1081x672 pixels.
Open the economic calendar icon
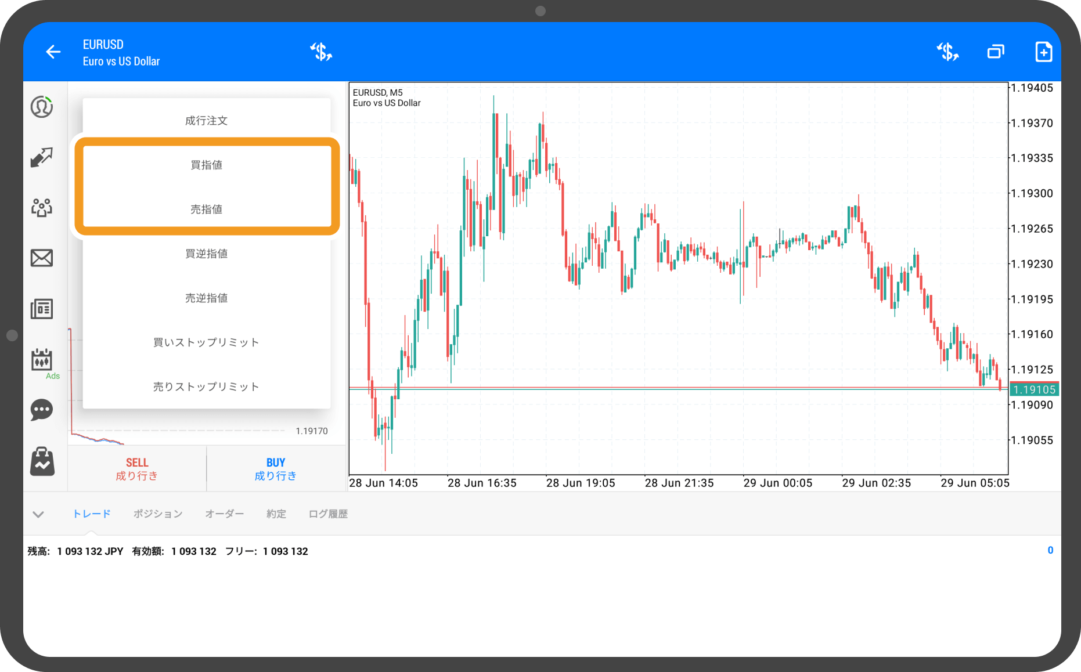(x=42, y=360)
